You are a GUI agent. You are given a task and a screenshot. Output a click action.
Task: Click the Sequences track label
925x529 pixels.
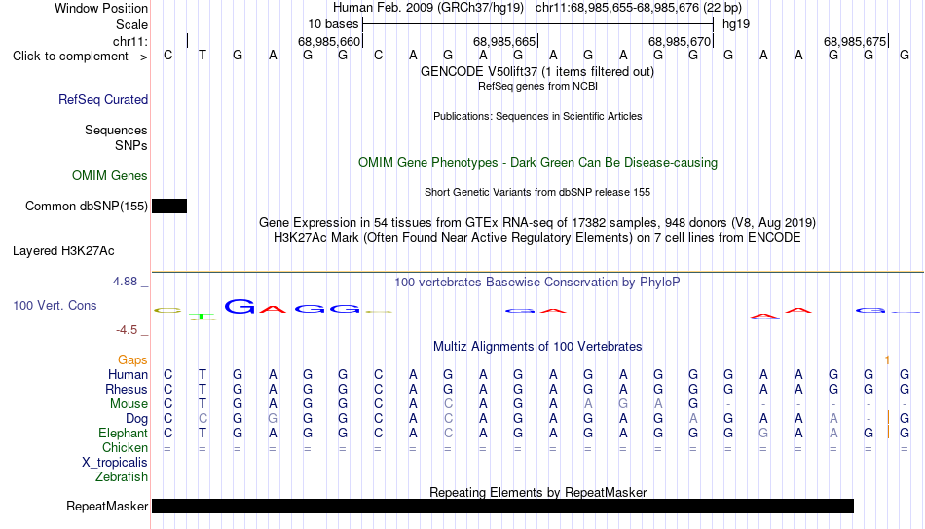(116, 130)
